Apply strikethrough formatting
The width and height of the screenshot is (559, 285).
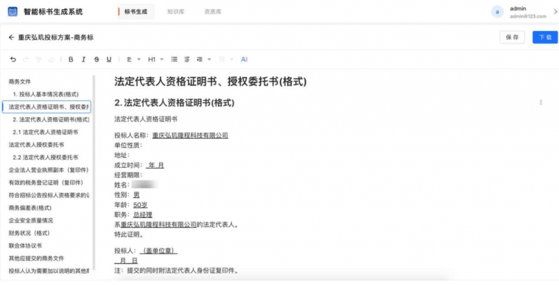coord(97,59)
